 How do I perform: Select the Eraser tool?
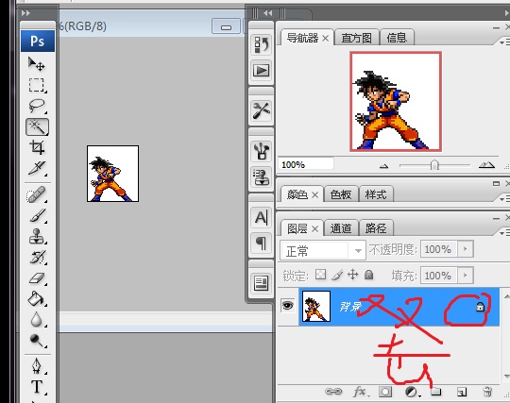coord(37,277)
